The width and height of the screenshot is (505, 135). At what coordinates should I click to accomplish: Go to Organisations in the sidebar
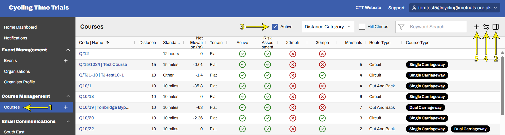pos(17,71)
